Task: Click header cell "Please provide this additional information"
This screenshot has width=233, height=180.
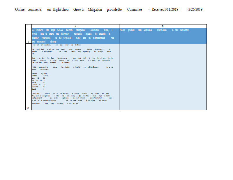Action: point(163,36)
